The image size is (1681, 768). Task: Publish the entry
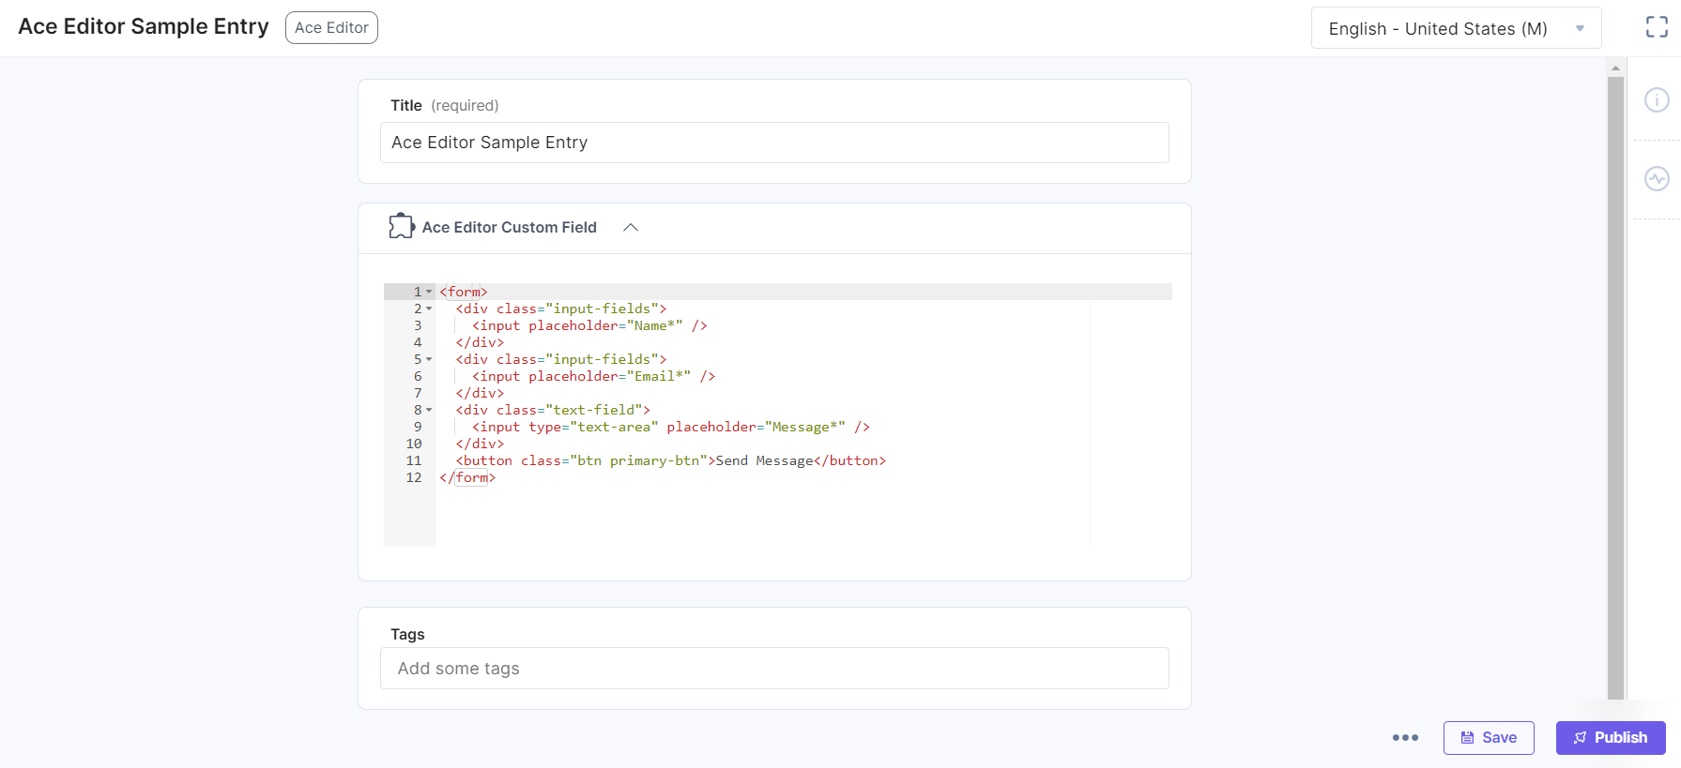[x=1610, y=738]
